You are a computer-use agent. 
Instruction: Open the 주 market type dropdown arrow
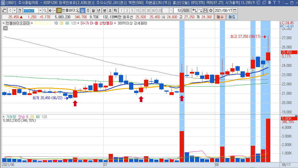[x=15, y=10]
